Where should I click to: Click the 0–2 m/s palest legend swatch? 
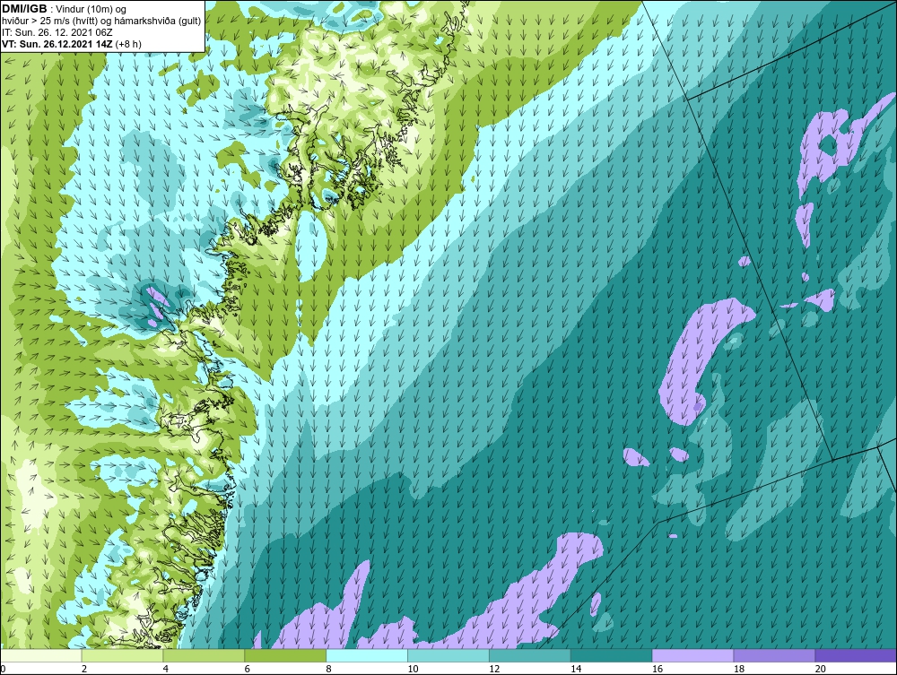[x=41, y=655]
